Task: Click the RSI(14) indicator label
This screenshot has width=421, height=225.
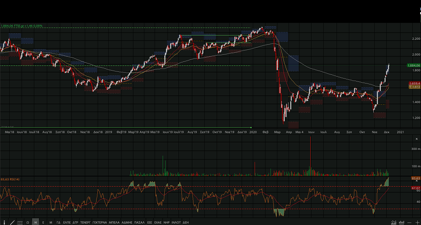Action: coord(10,179)
